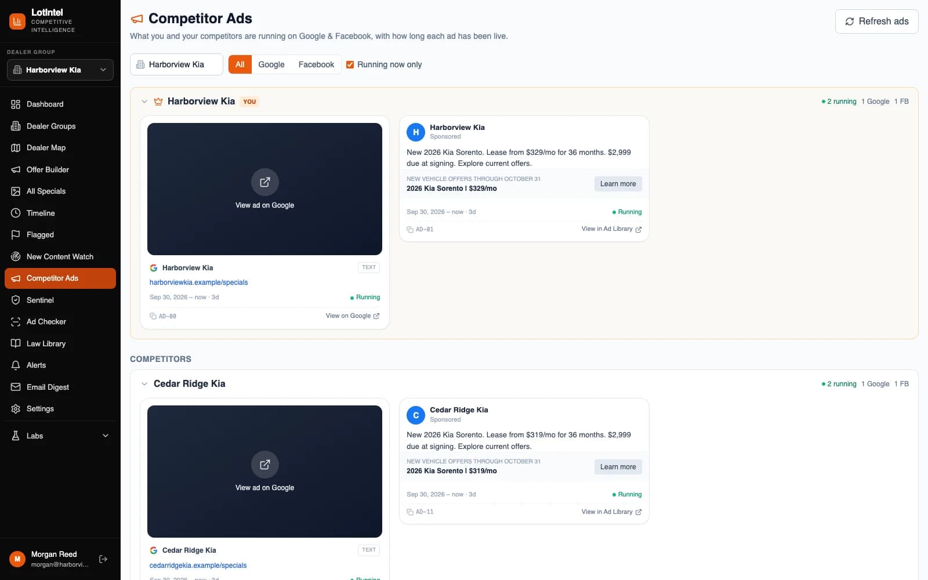Copy ad ID AD-00 using its copy icon
The image size is (928, 580).
(153, 316)
